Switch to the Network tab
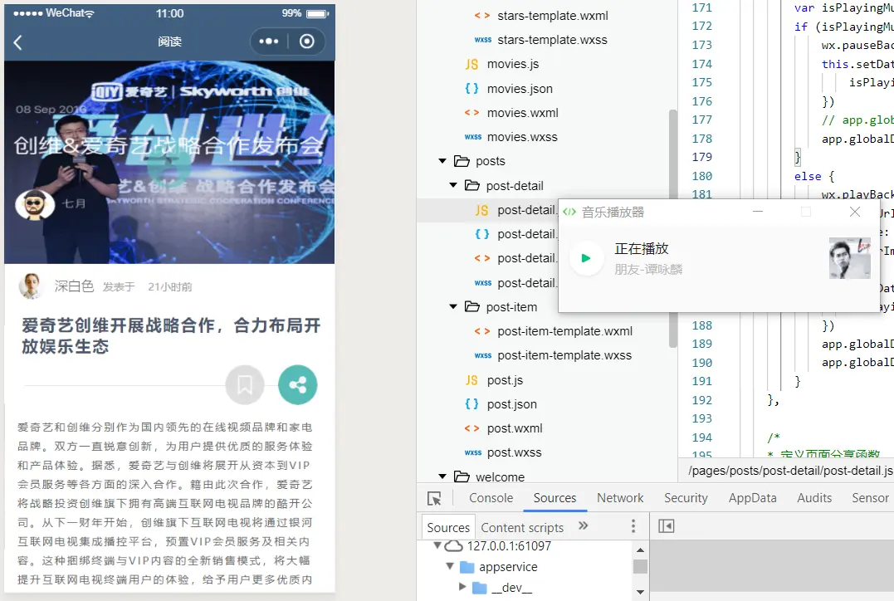 point(620,498)
